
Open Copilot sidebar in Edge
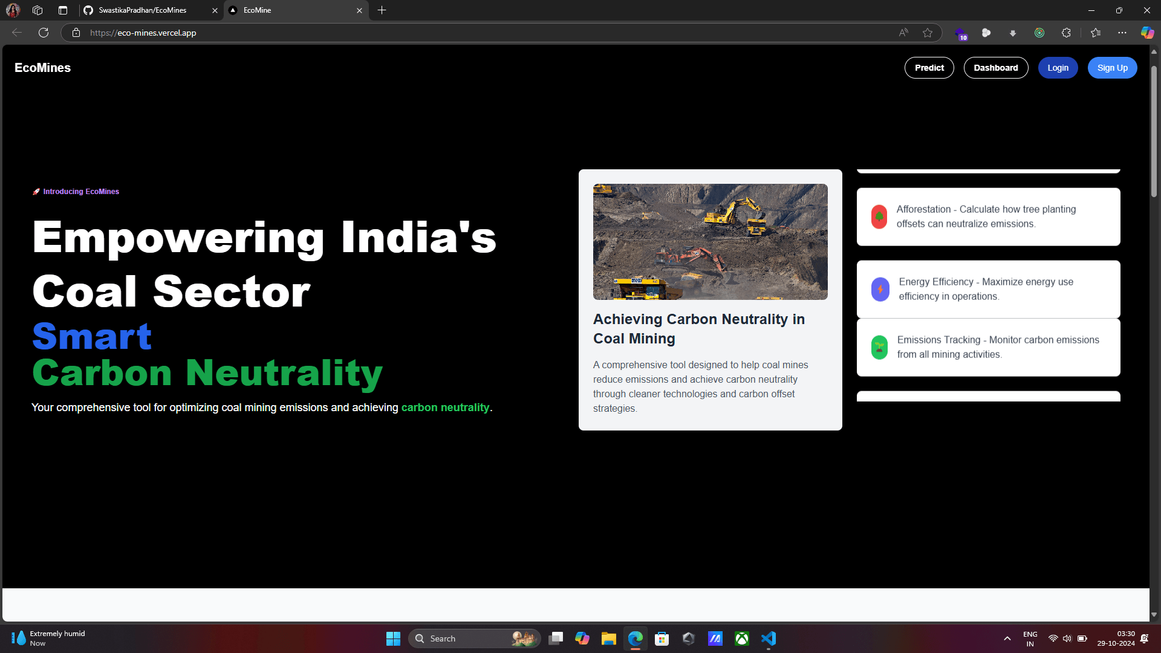tap(1147, 33)
